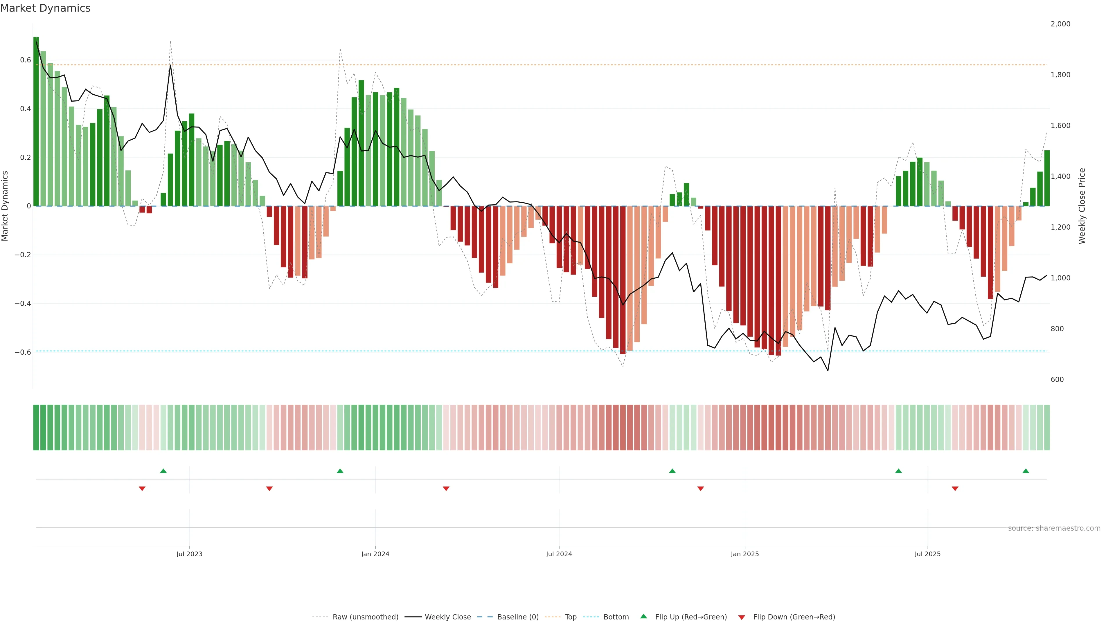Click the source: sharemaestro.com text

tap(1054, 528)
